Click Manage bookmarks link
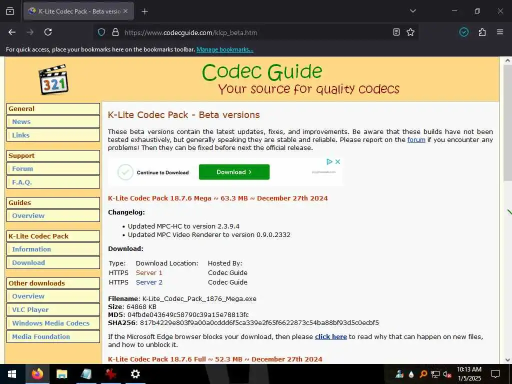This screenshot has height=384, width=512. tap(224, 49)
